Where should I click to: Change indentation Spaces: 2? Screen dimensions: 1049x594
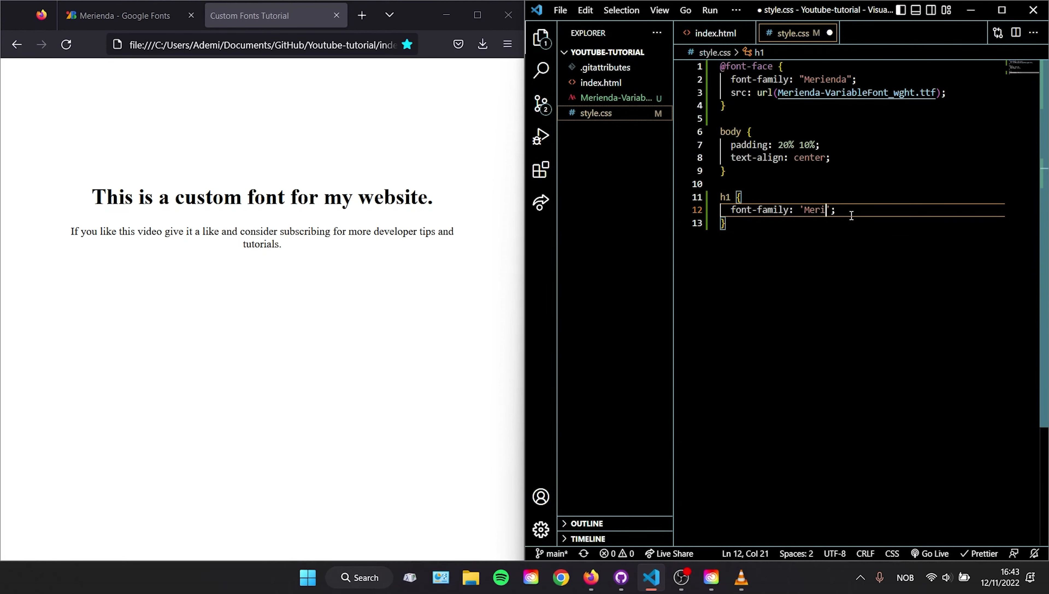(796, 554)
